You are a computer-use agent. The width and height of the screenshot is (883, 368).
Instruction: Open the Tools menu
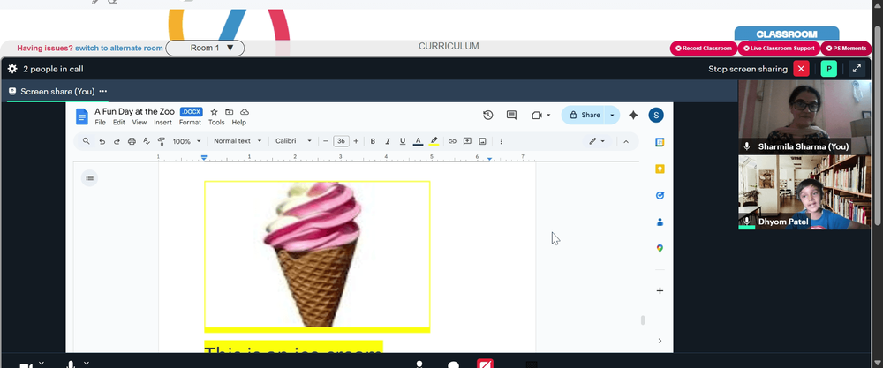pos(216,122)
